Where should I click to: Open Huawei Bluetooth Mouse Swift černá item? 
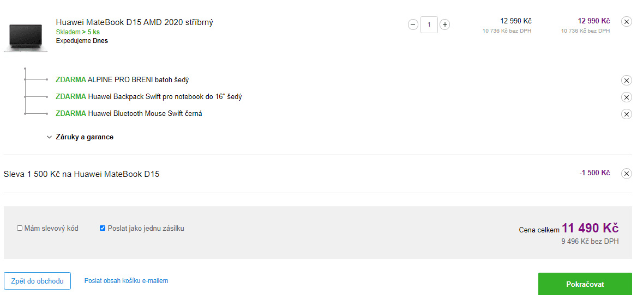pos(145,113)
